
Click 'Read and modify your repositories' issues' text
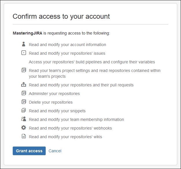[x=67, y=53]
